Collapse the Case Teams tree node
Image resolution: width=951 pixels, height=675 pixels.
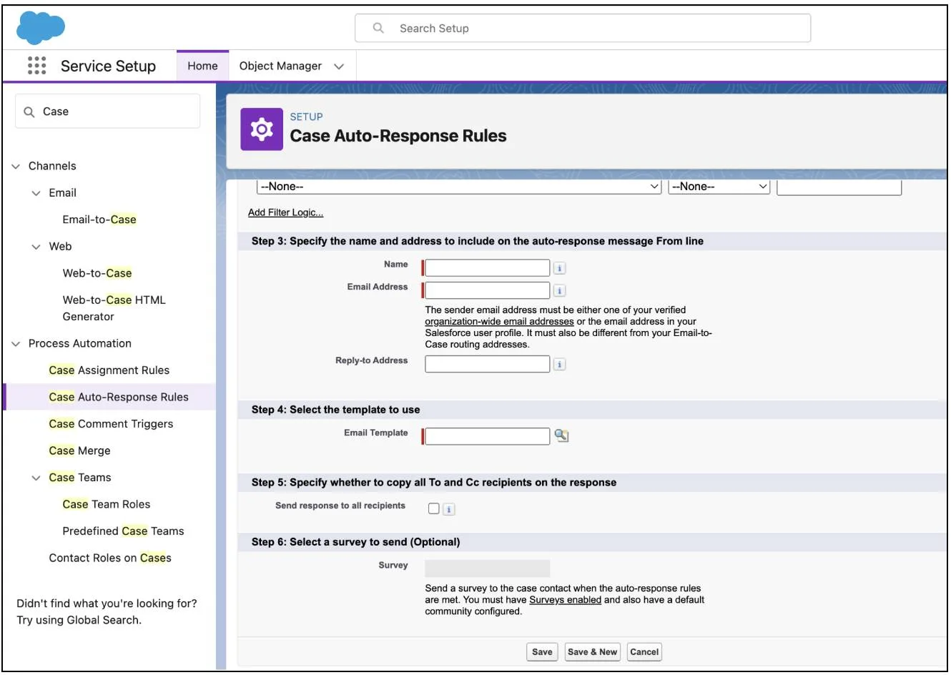coord(36,478)
